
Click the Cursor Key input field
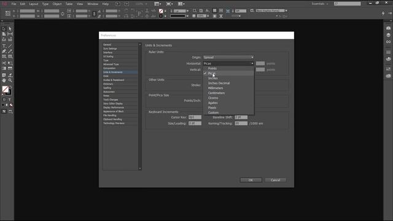click(x=195, y=117)
